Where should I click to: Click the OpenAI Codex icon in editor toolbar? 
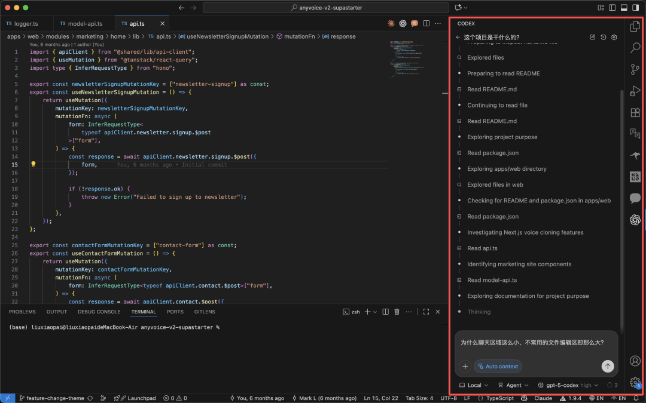pyautogui.click(x=403, y=23)
